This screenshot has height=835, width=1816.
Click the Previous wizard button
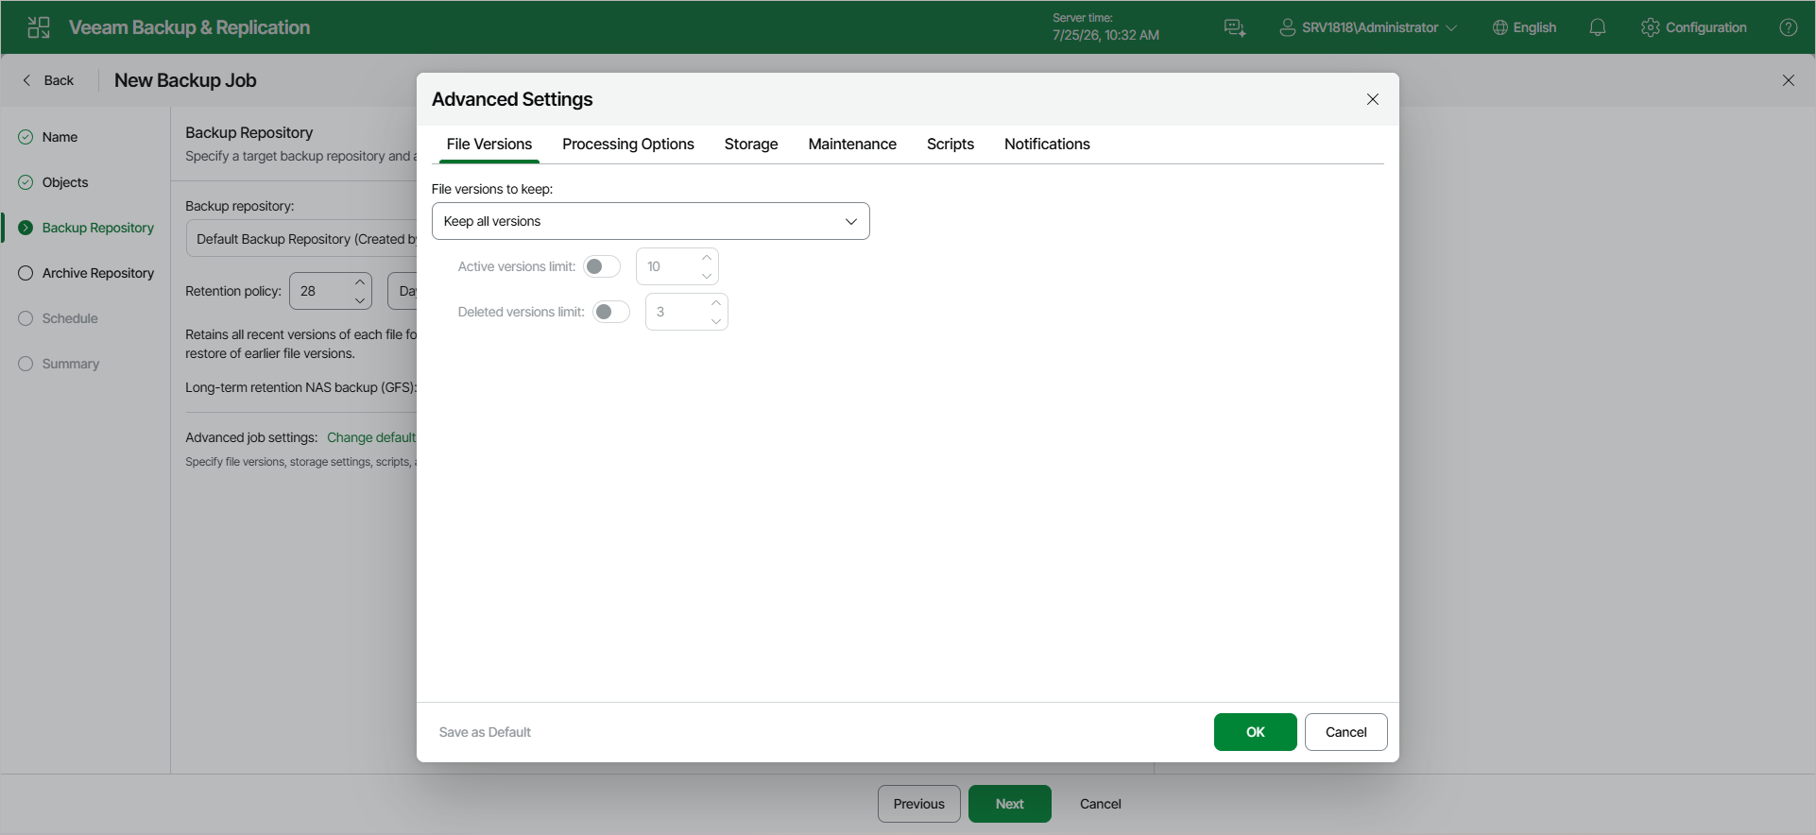919,804
